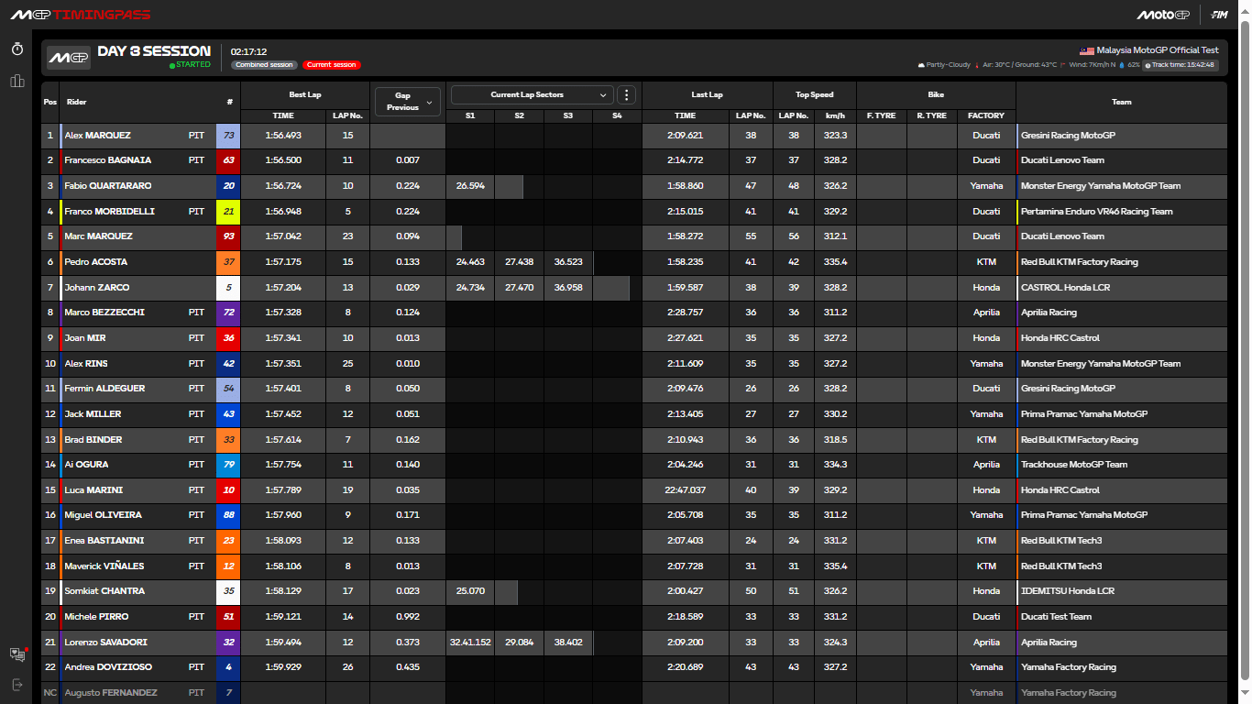Click team IDEMITSU Honda LCR

click(1068, 591)
